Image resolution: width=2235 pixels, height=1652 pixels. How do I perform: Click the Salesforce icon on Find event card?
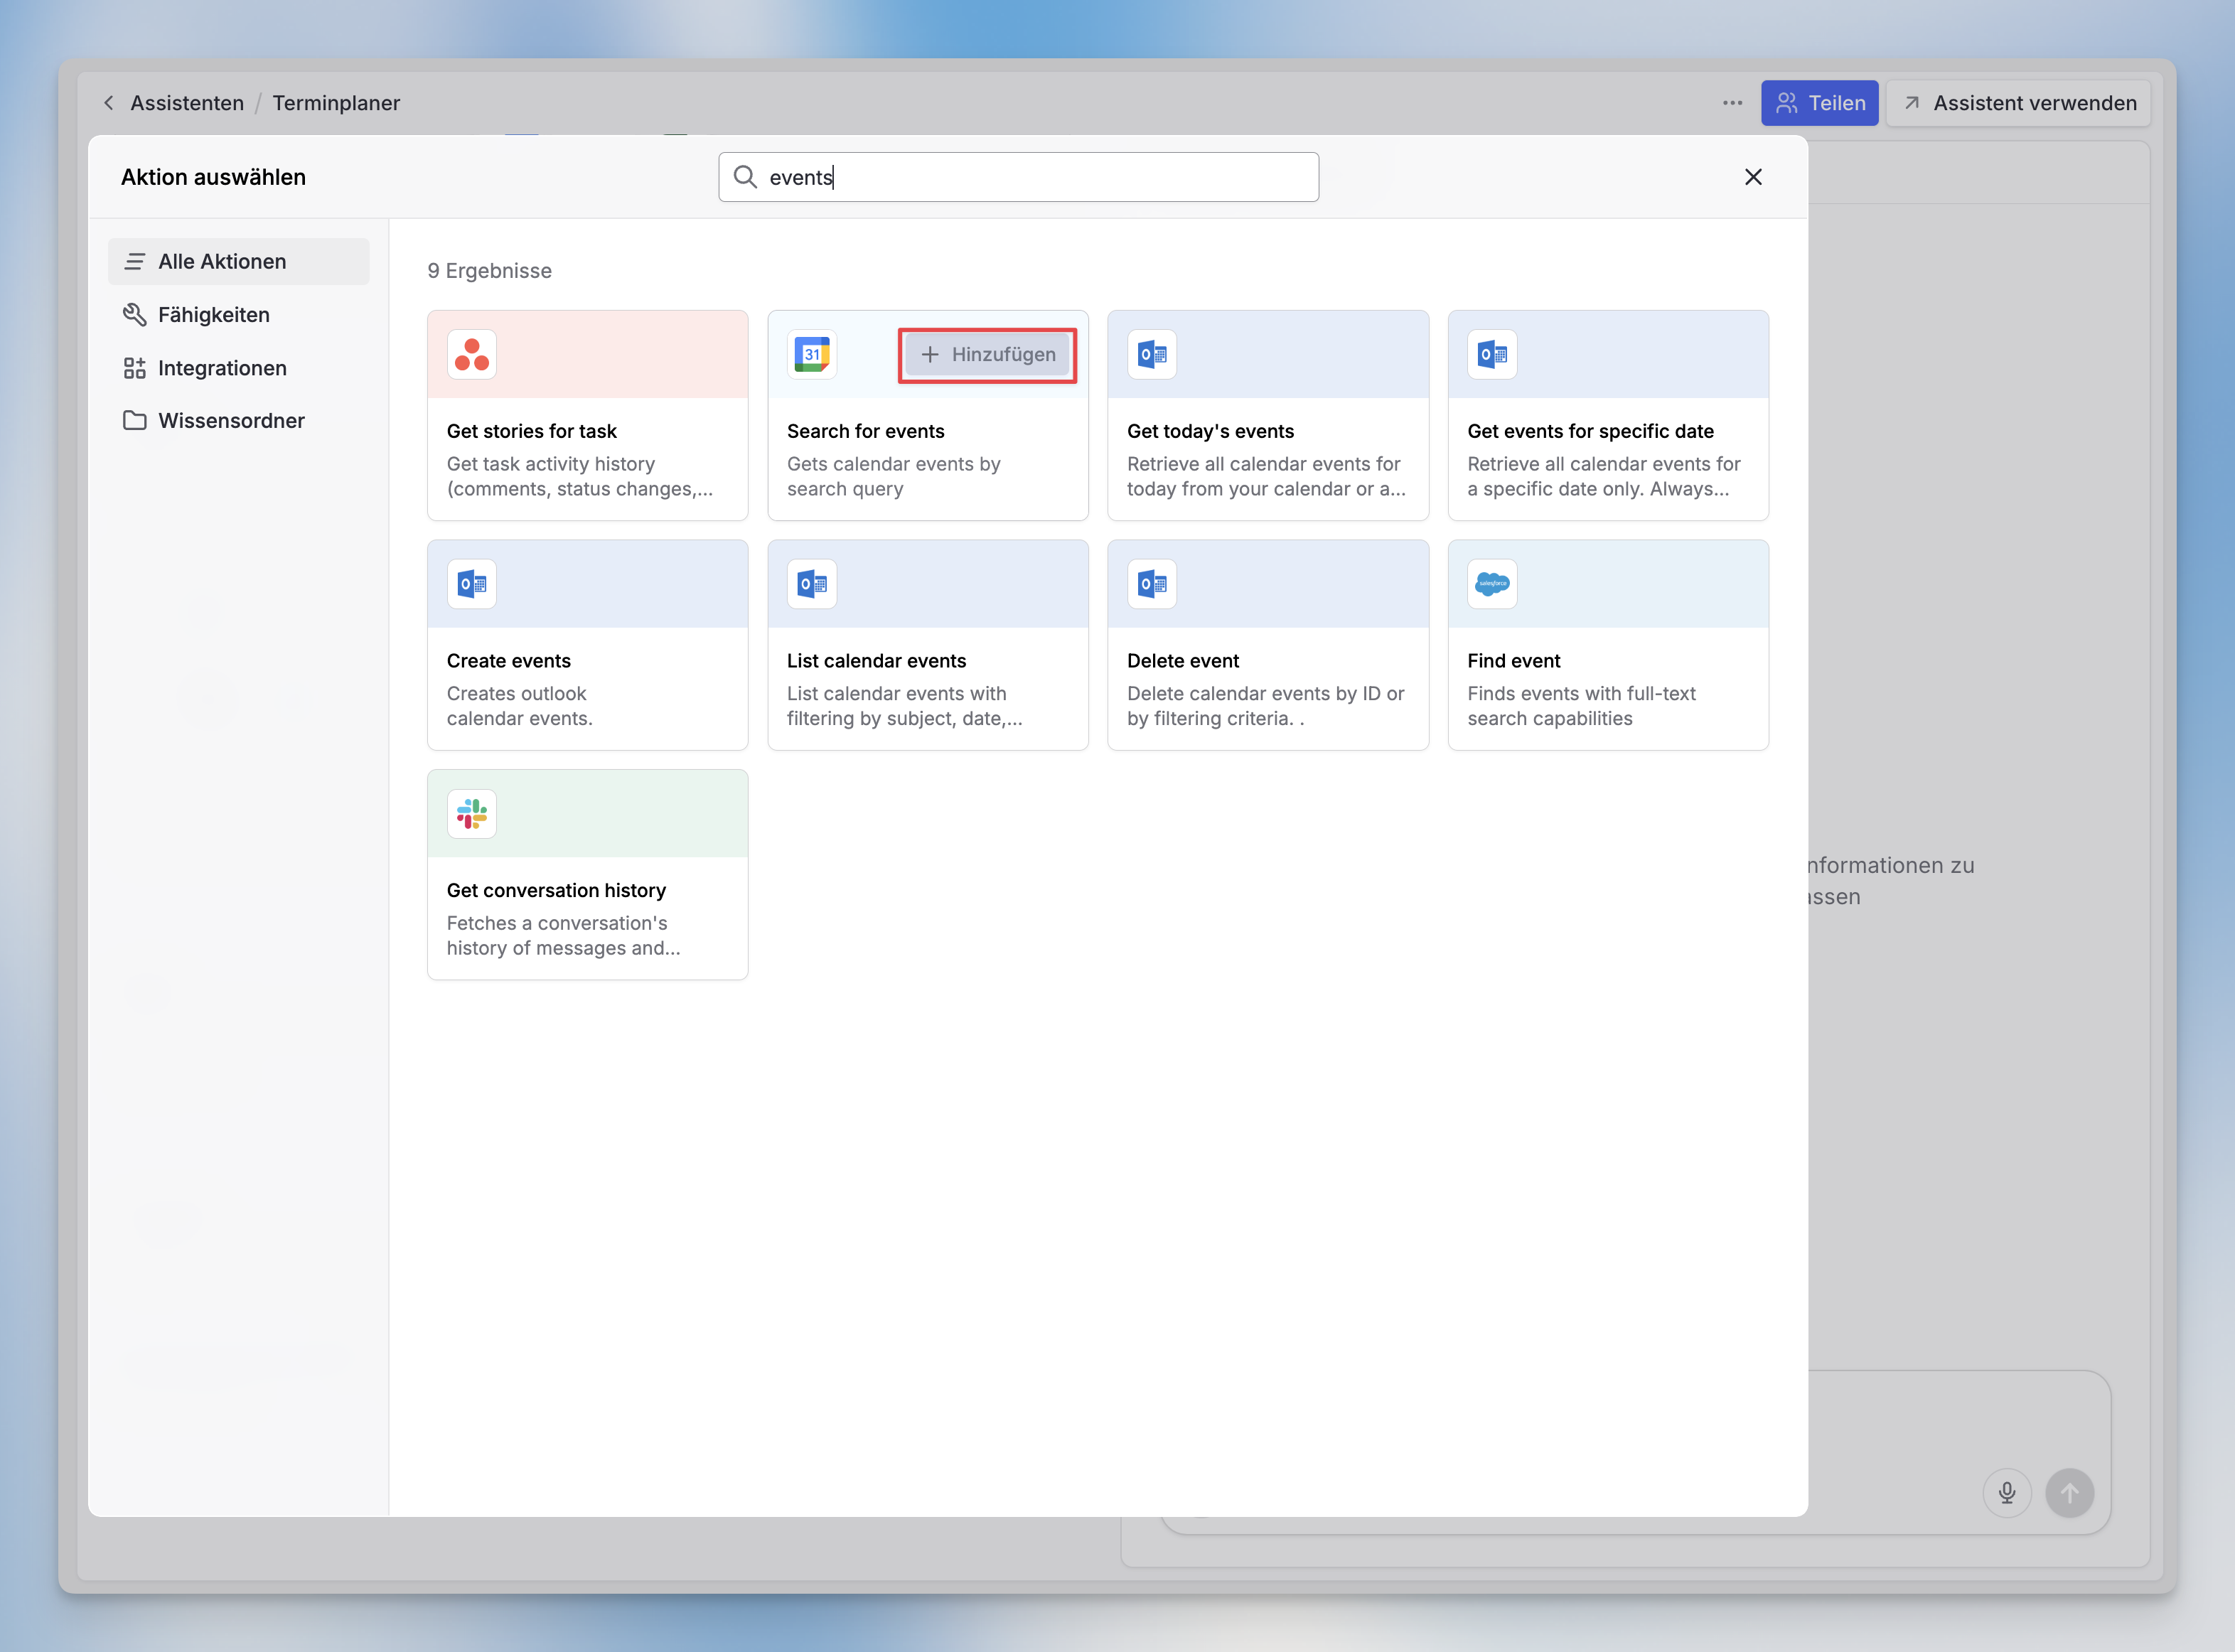(1492, 584)
